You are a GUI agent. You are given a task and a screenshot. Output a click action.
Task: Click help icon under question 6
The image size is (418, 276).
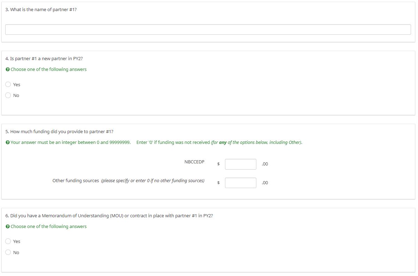8,227
